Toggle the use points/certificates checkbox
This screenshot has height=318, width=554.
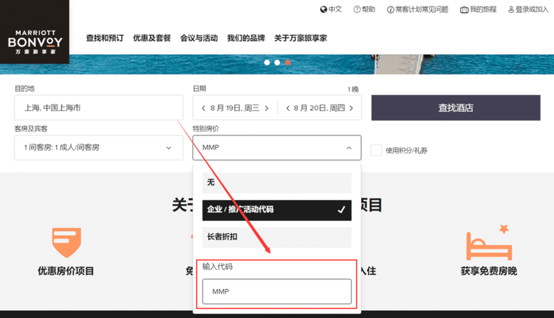[x=376, y=150]
